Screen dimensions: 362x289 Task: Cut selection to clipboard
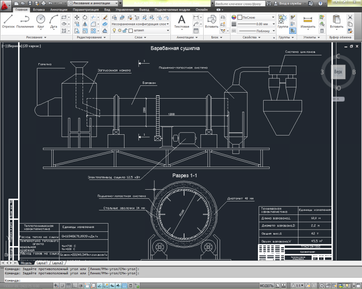pos(350,17)
